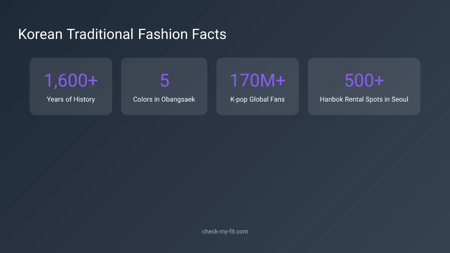
Task: Open the Hanbok Rental Spots in Seoul card
Action: click(364, 86)
